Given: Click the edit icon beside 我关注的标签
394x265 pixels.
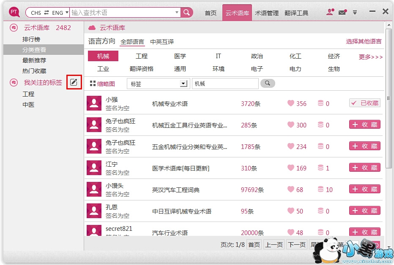Looking at the screenshot, I should coord(74,82).
